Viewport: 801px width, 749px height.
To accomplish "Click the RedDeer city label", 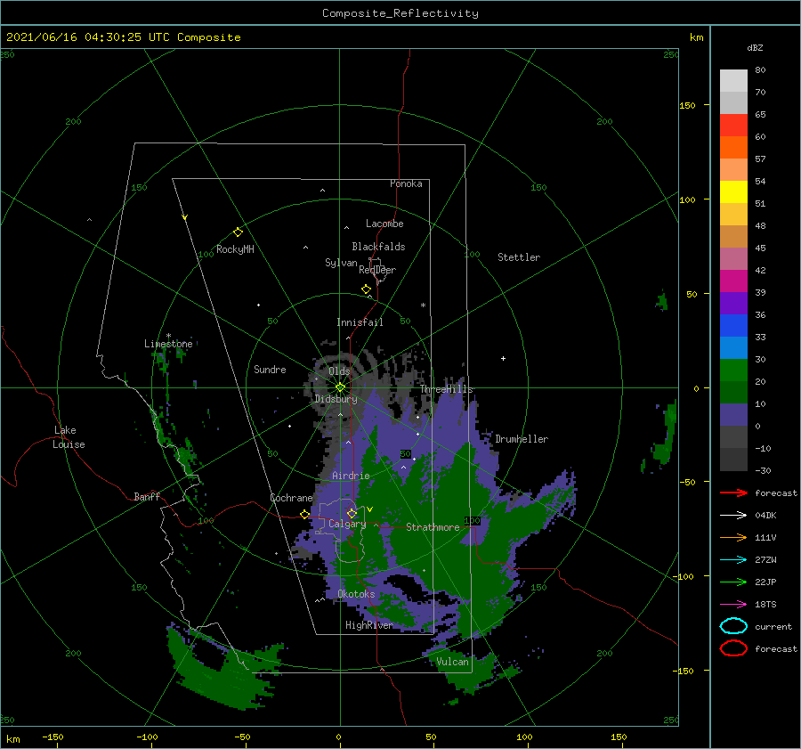I will 377,270.
